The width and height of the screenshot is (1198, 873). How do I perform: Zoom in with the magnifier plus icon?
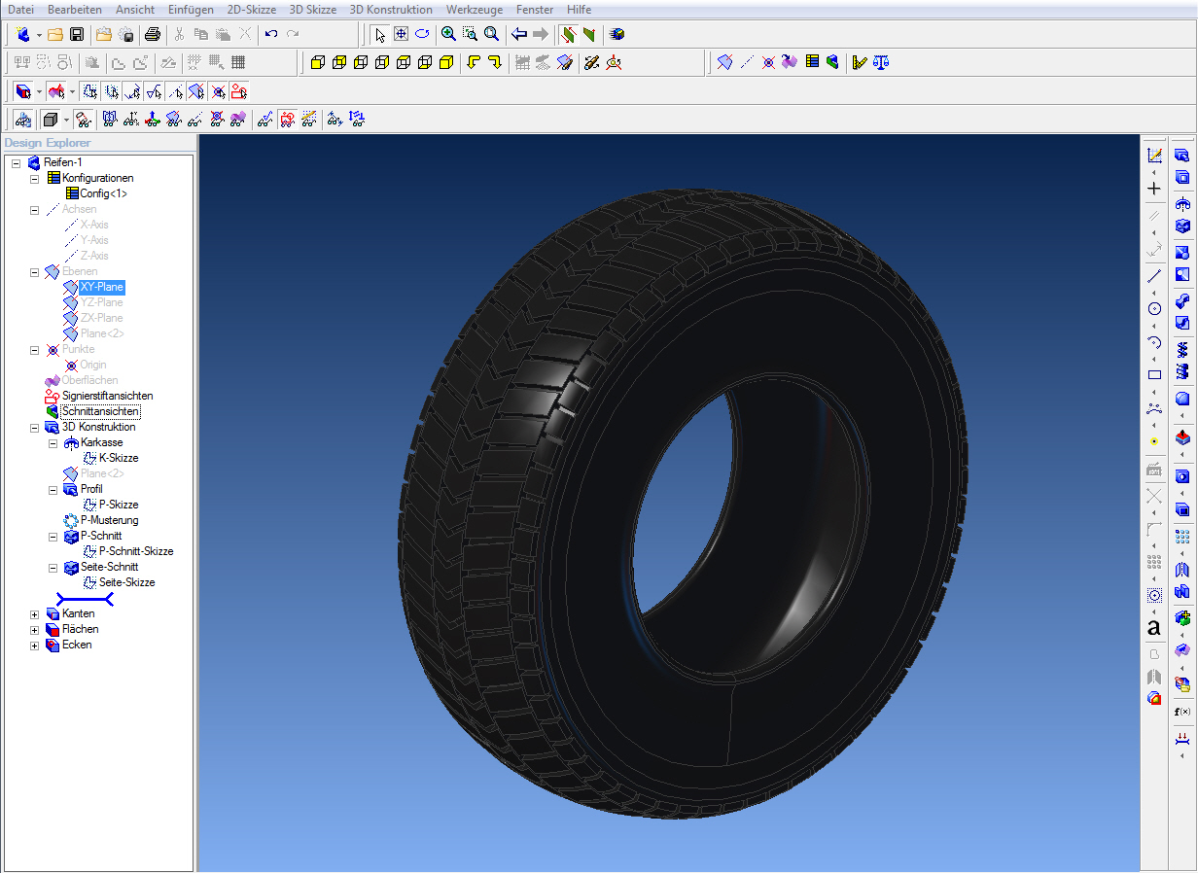click(x=448, y=34)
